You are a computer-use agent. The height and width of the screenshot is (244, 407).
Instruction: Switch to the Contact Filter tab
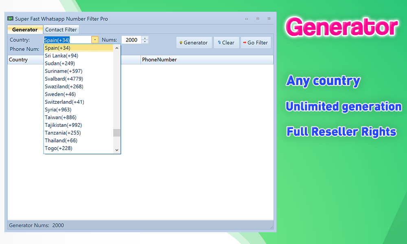tap(61, 29)
